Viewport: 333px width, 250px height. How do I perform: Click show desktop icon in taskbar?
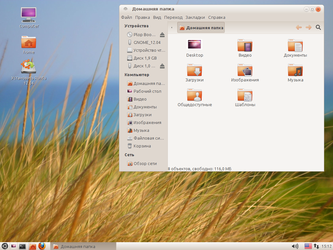(x=14, y=246)
